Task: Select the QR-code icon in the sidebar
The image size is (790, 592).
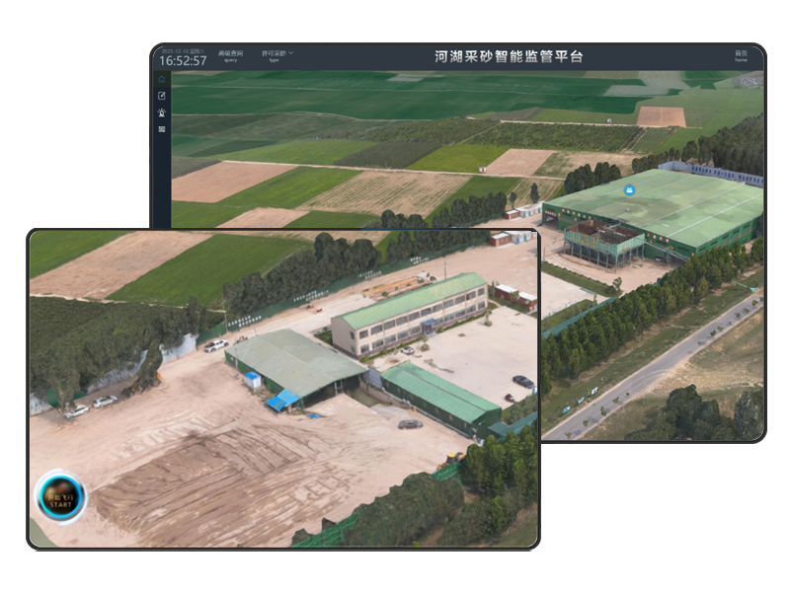Action: 162,129
